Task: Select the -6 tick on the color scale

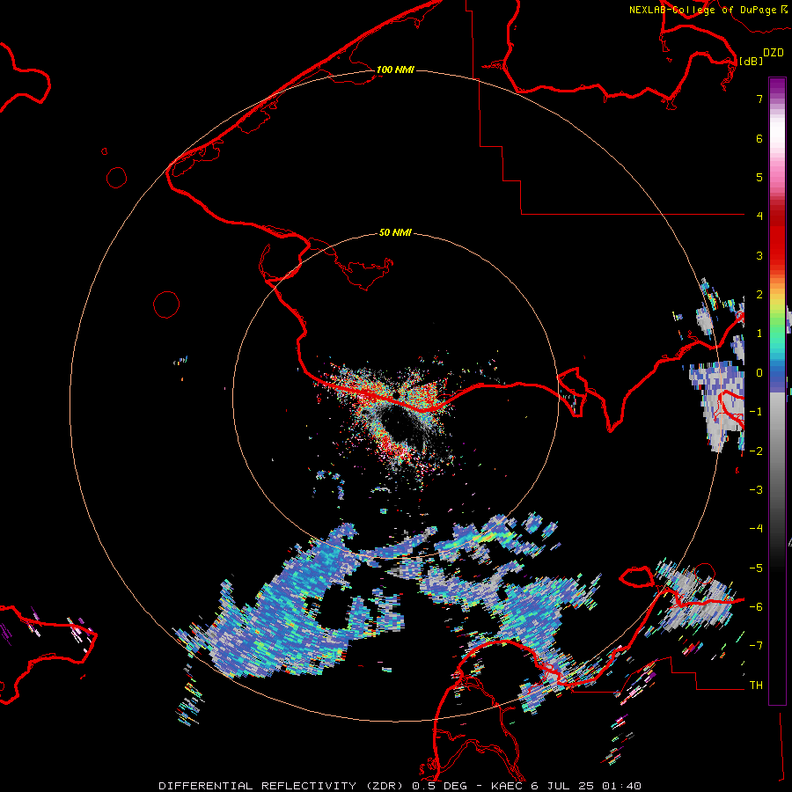Action: (x=756, y=606)
